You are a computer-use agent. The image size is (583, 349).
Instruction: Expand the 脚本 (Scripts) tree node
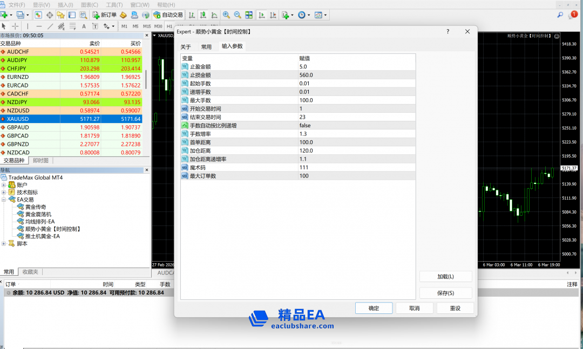tap(4, 244)
